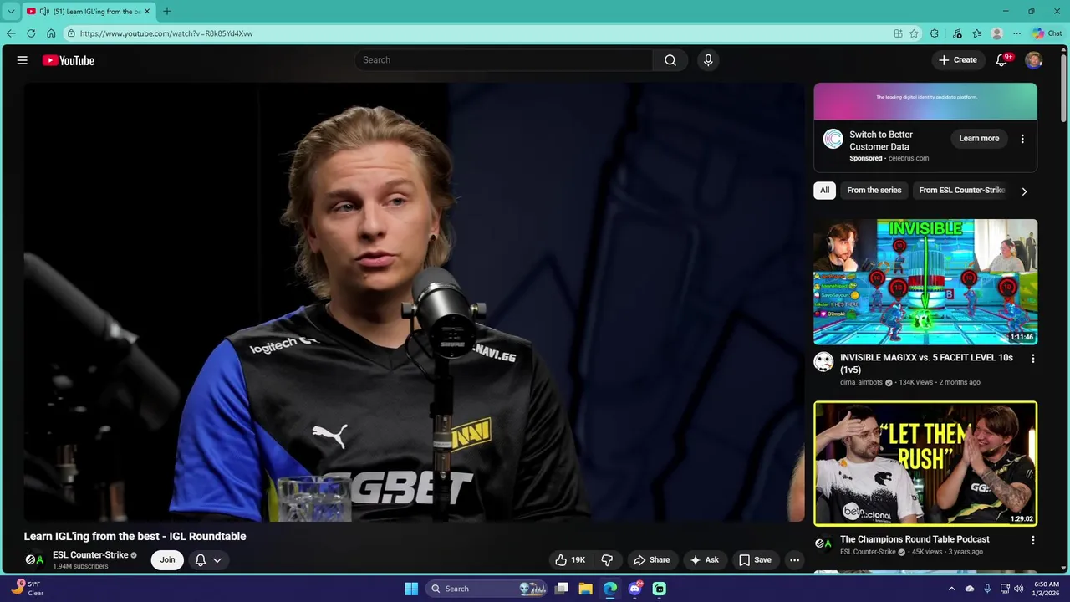Select the From the series chip
Screen dimensions: 1070x602
(874, 191)
